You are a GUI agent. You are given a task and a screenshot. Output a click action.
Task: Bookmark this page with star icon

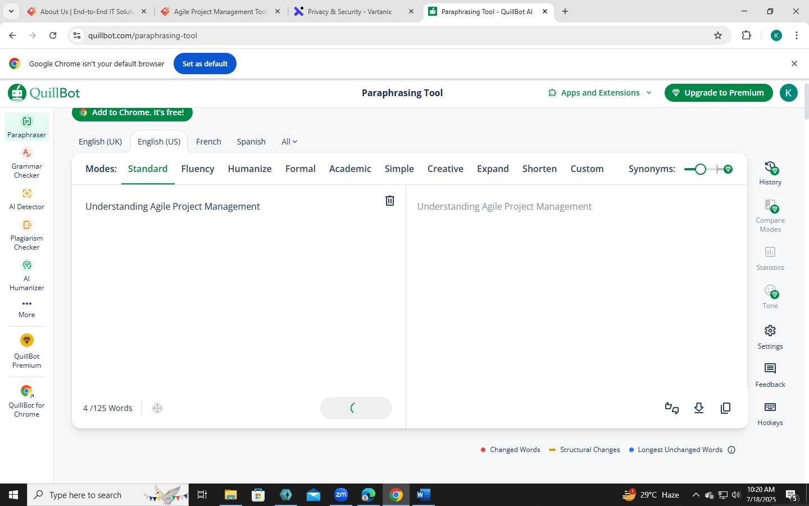click(718, 35)
